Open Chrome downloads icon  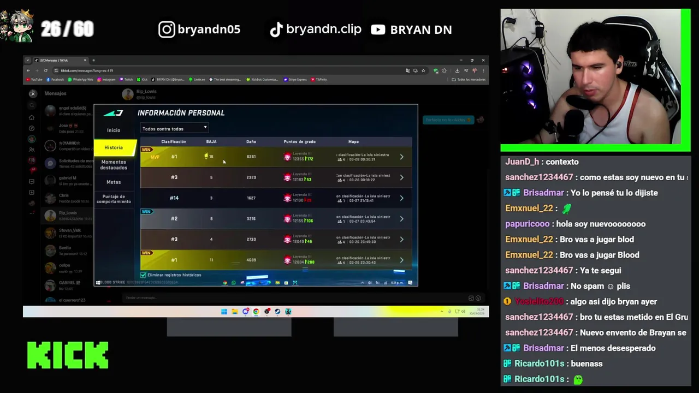click(x=457, y=70)
